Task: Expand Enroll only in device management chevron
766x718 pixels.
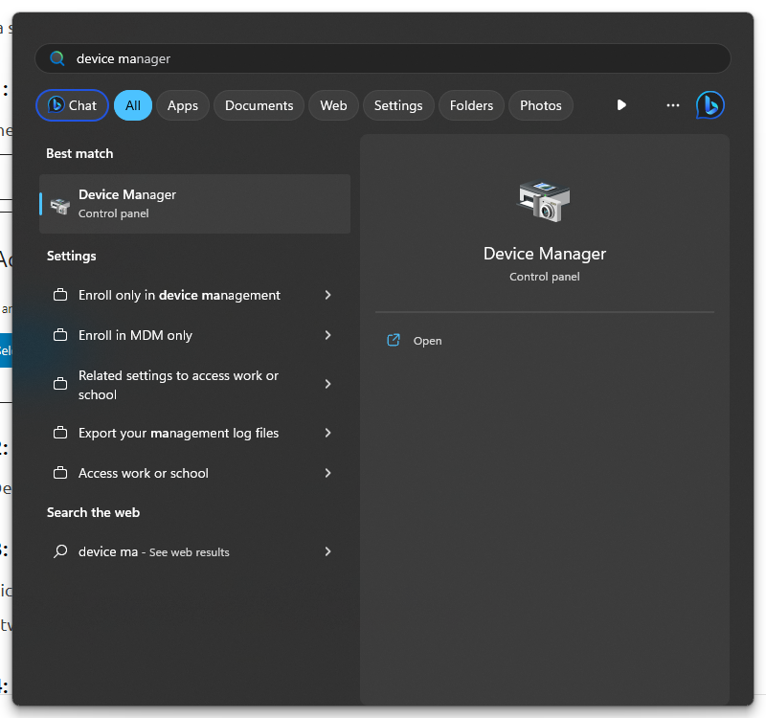Action: pos(327,296)
